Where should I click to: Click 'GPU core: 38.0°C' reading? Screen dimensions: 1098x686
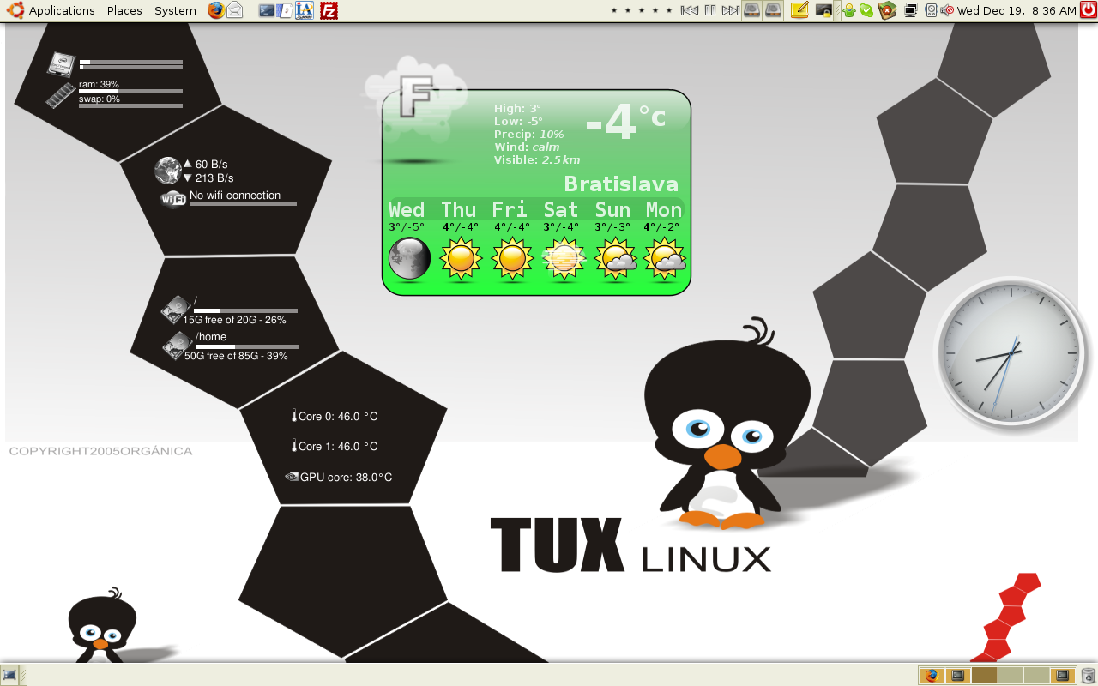346,478
